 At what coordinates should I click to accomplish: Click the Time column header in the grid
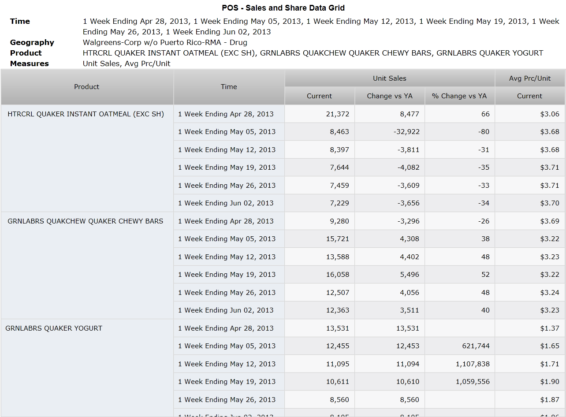click(x=229, y=87)
